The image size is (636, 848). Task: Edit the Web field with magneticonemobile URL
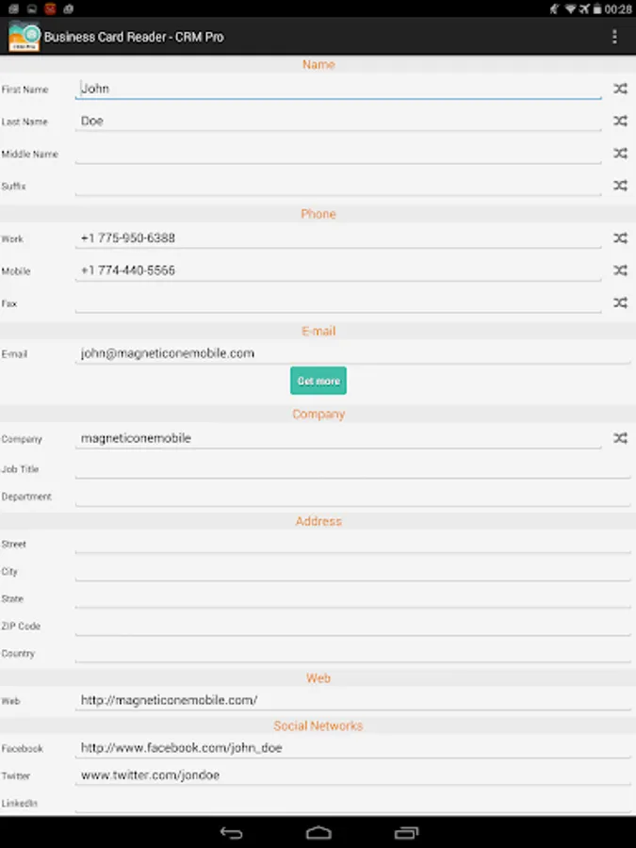click(x=352, y=700)
